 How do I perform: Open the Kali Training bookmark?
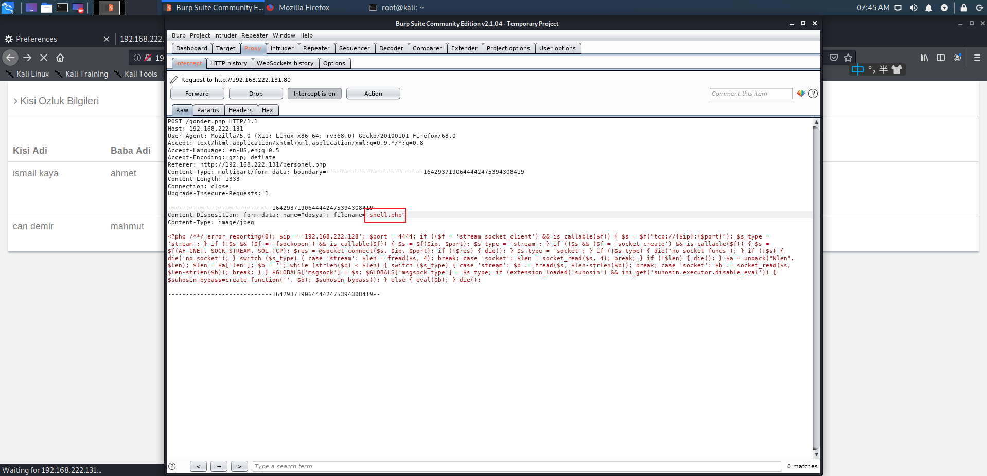point(82,74)
